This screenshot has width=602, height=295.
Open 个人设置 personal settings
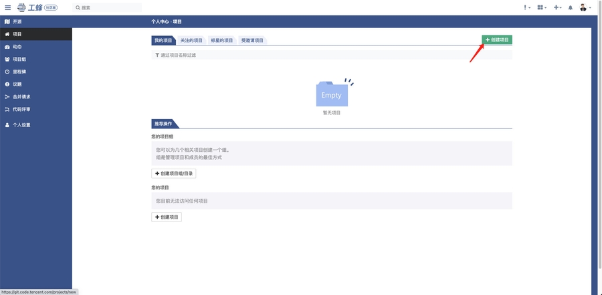click(21, 125)
